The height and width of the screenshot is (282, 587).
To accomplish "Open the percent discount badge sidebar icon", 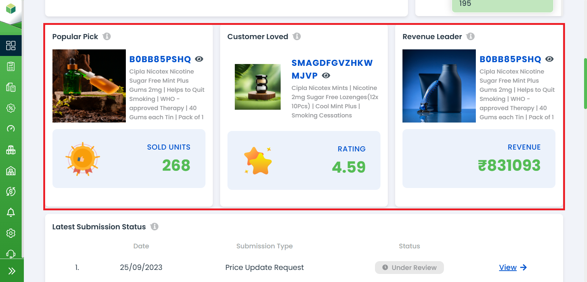I will 11,108.
